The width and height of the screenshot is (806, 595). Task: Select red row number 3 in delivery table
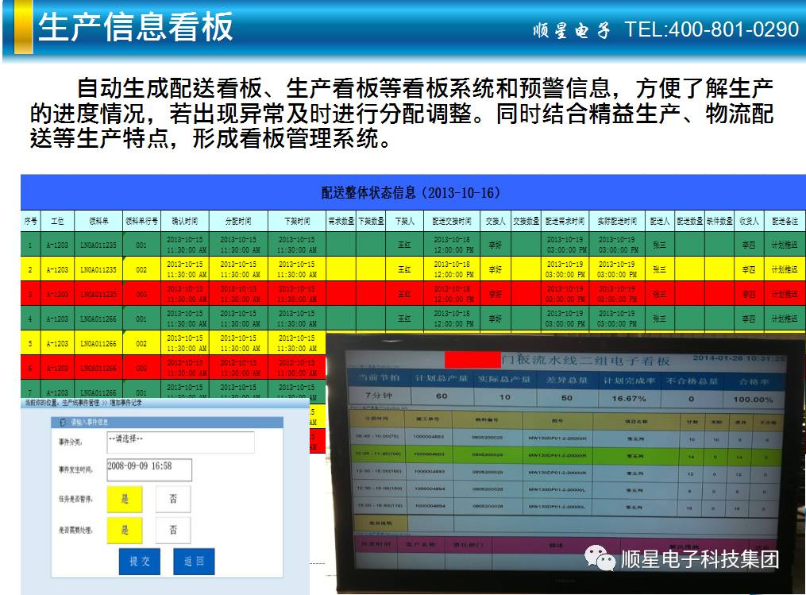[30, 294]
